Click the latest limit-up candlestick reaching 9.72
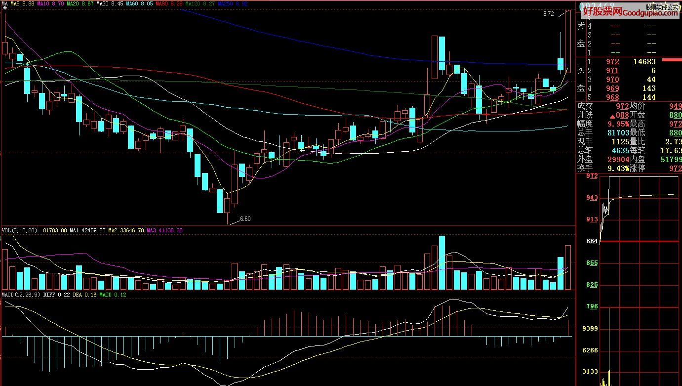Screen dimensions: 682x386 567,42
